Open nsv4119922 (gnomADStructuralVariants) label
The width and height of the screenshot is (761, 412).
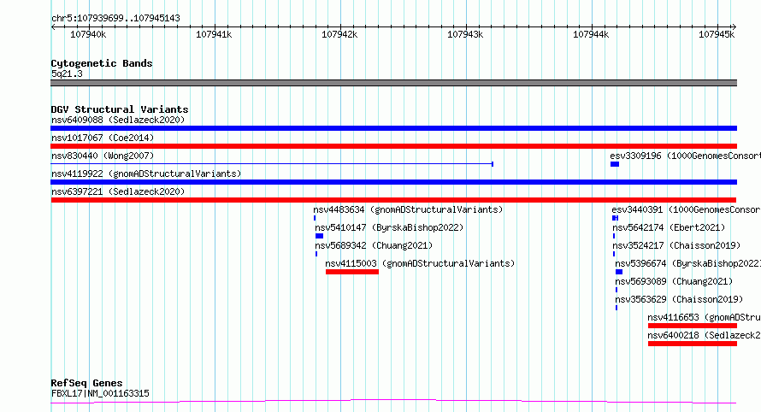coord(146,174)
